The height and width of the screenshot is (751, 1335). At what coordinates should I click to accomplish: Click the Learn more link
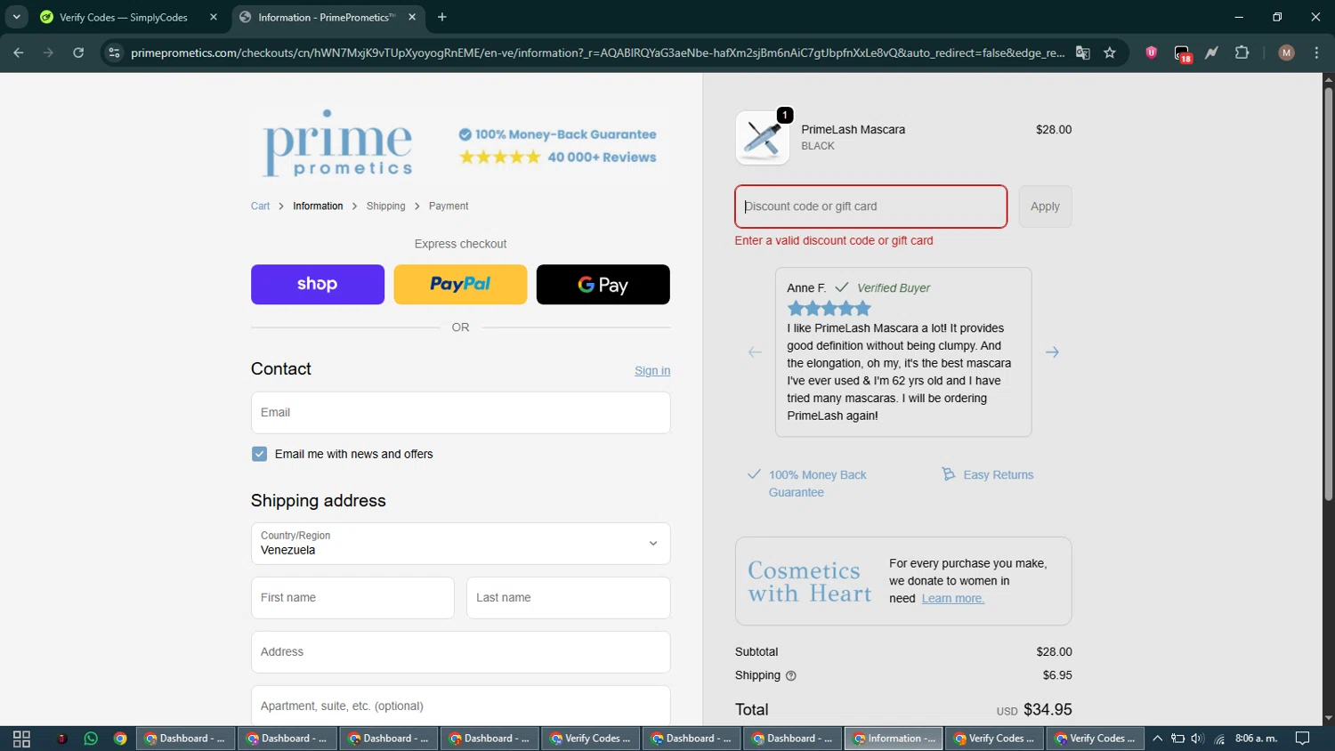(952, 598)
